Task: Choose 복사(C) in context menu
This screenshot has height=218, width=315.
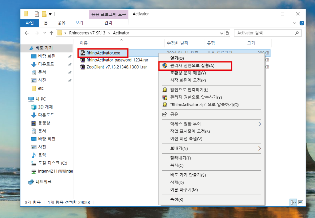Action: coord(212,166)
